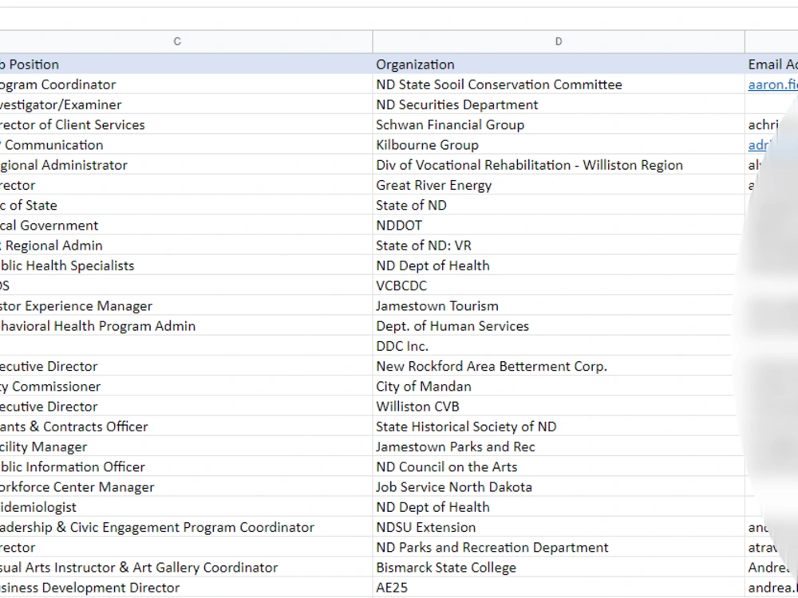Select Business Development Director cell

click(x=186, y=588)
